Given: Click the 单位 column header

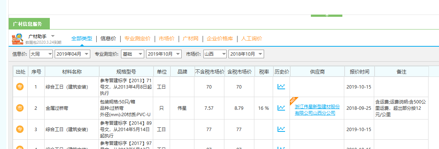Looking at the screenshot, I should 161,72.
